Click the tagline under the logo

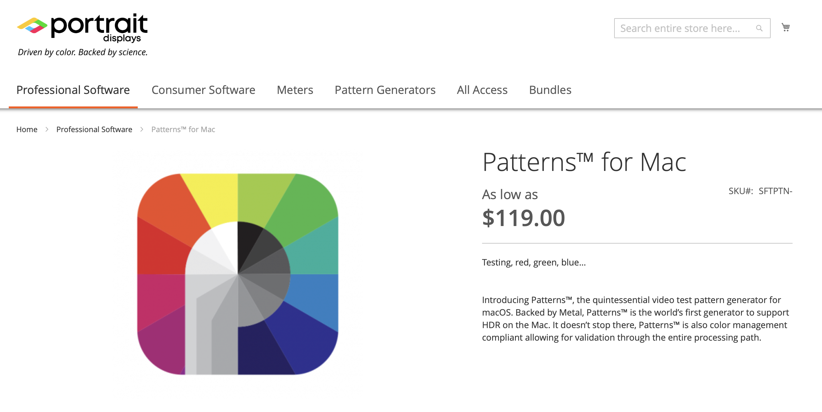click(83, 52)
